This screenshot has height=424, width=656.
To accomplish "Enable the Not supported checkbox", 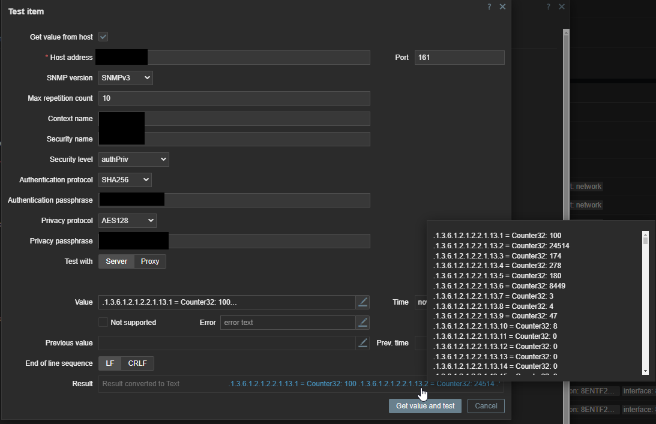I will pos(103,322).
